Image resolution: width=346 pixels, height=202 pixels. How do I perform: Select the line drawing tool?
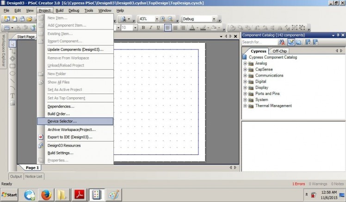[12, 81]
